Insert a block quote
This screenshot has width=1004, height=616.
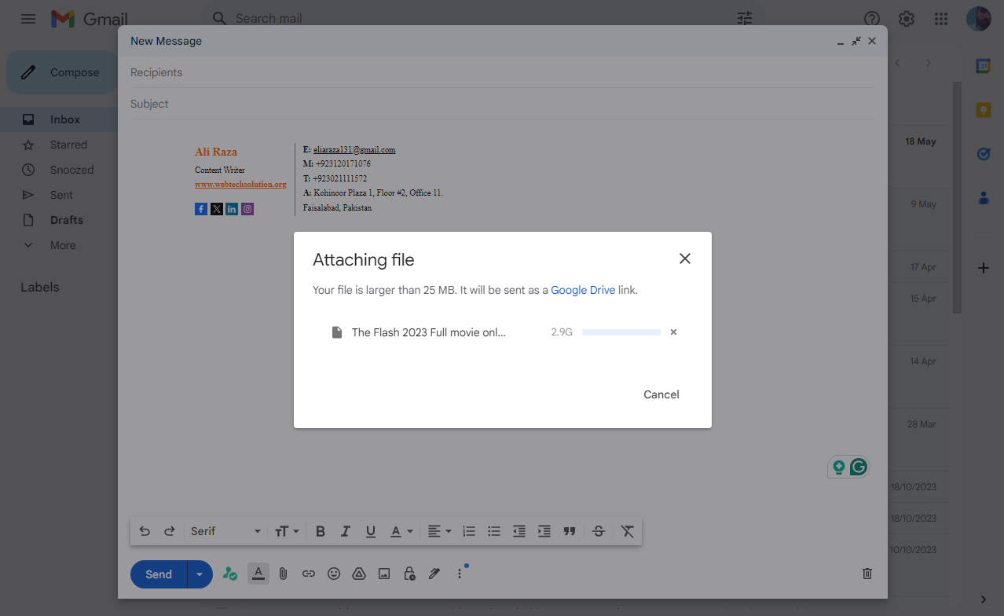[x=570, y=531]
